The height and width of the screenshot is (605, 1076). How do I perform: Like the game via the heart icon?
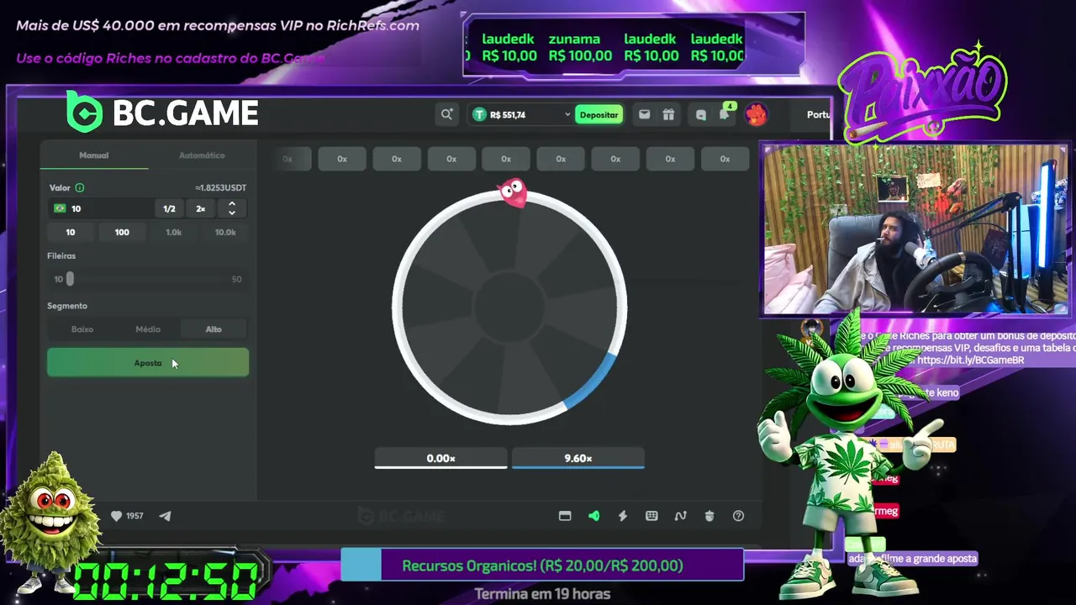tap(116, 516)
